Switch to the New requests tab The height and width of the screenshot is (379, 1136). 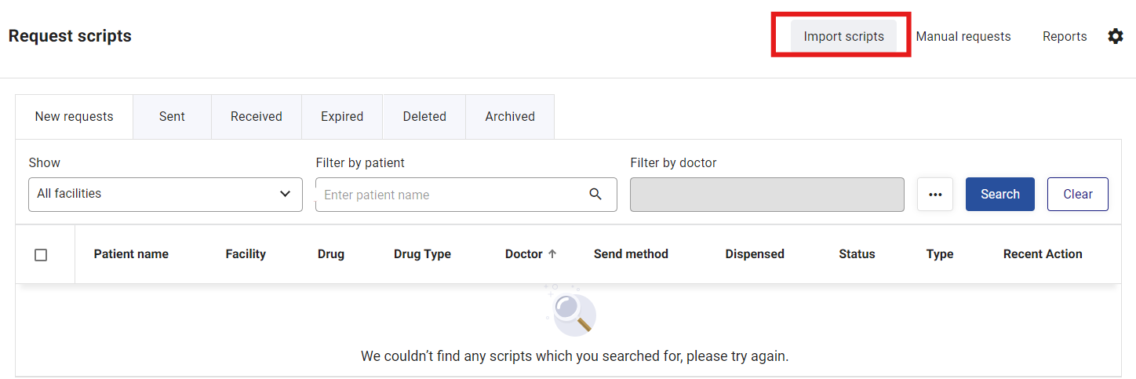(75, 117)
